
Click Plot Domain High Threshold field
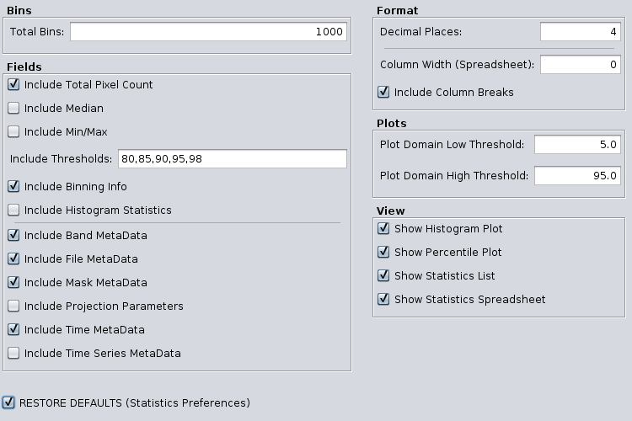click(577, 176)
